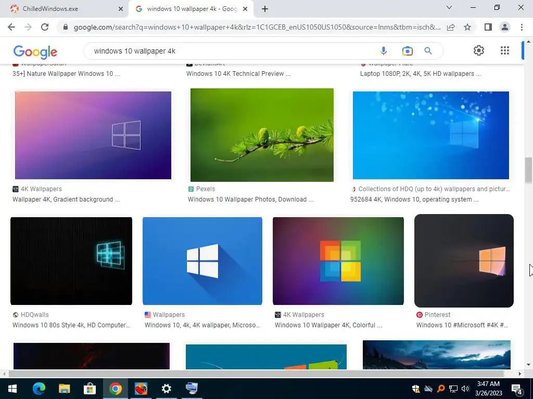Open the Windows Start menu
The height and width of the screenshot is (399, 533).
coord(12,389)
